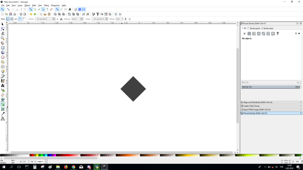Open the Filters menu
Screen dimensions: 303x170
coord(46,5)
